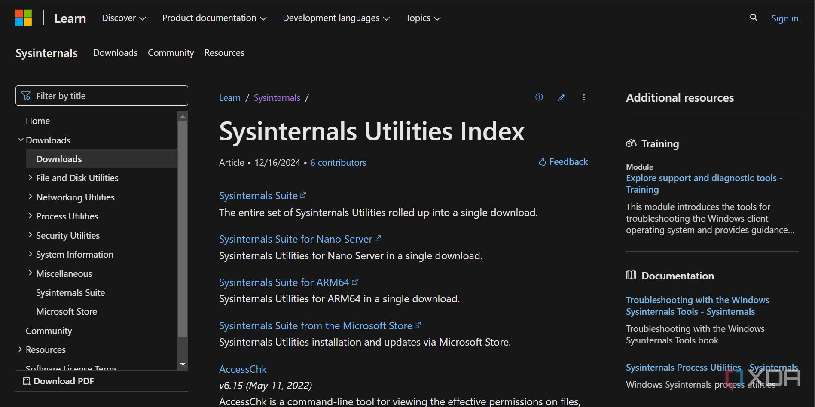Click the filter icon inside the title search box
The image size is (815, 407).
tap(26, 95)
